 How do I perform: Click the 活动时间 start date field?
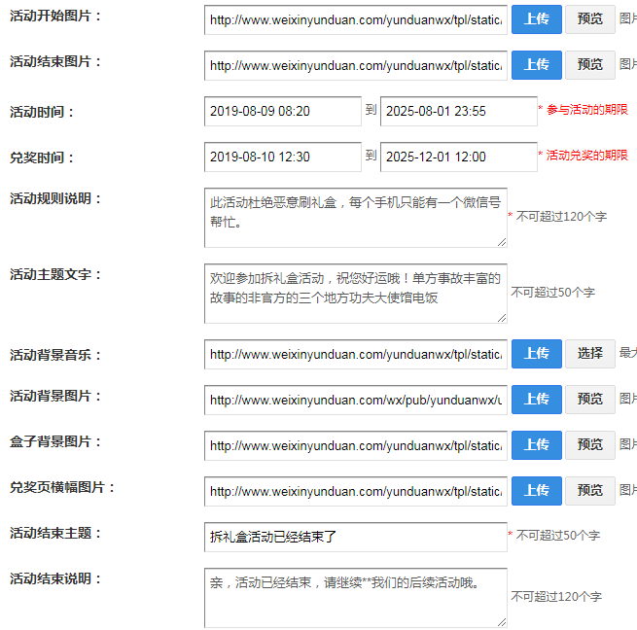tap(282, 111)
